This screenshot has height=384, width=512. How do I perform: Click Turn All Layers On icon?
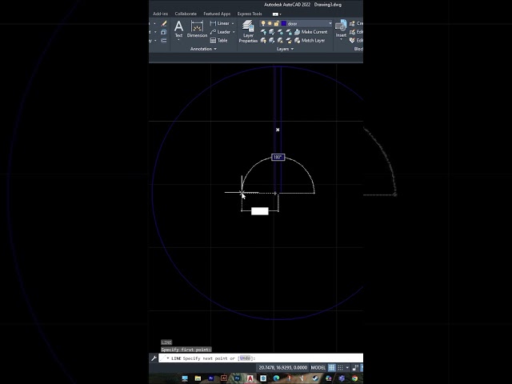(x=263, y=41)
